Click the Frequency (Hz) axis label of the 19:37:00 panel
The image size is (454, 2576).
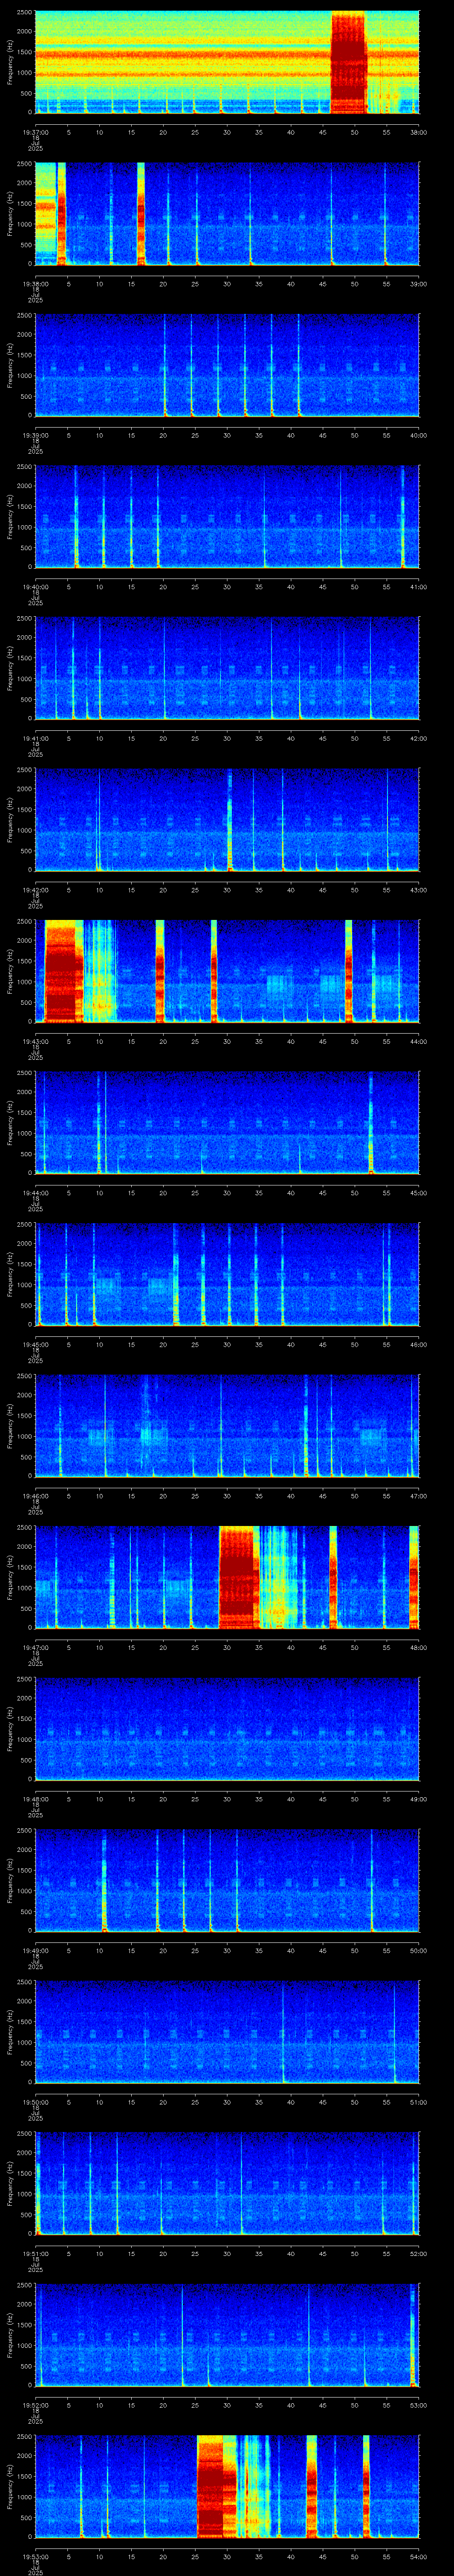point(10,62)
